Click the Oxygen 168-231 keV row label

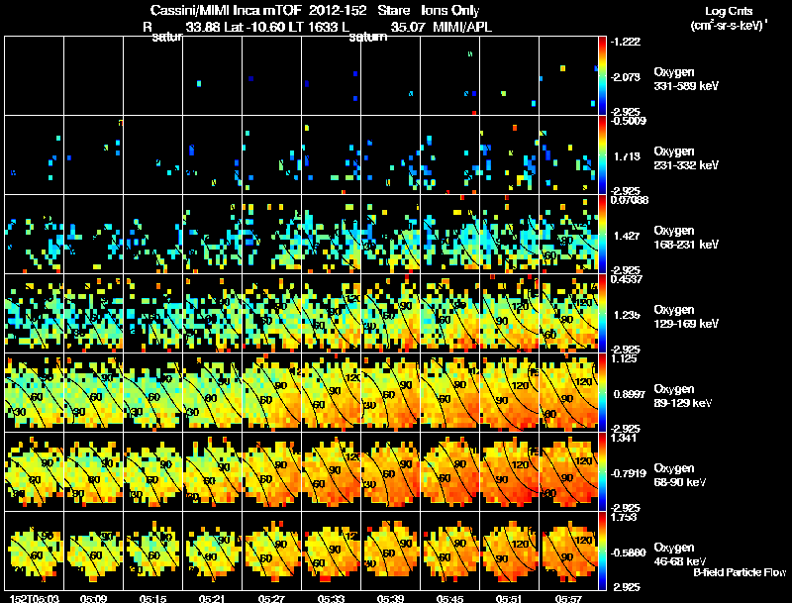point(686,238)
